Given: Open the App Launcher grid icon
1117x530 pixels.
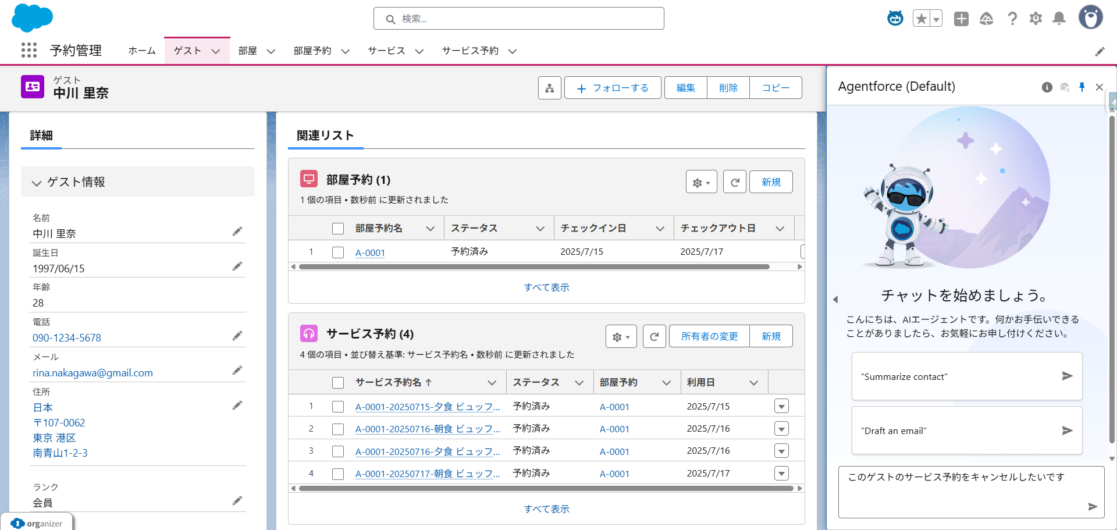Looking at the screenshot, I should pyautogui.click(x=29, y=51).
